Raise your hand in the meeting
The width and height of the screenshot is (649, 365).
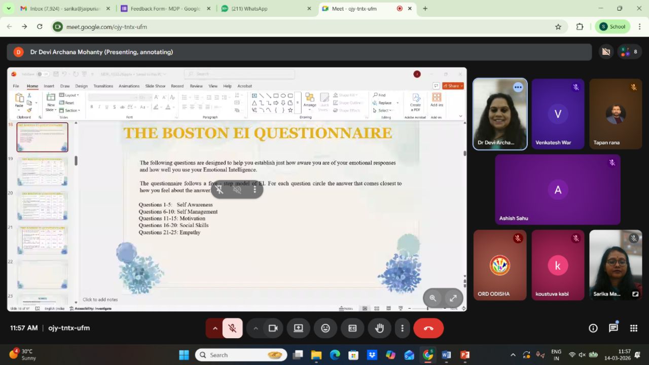[379, 328]
